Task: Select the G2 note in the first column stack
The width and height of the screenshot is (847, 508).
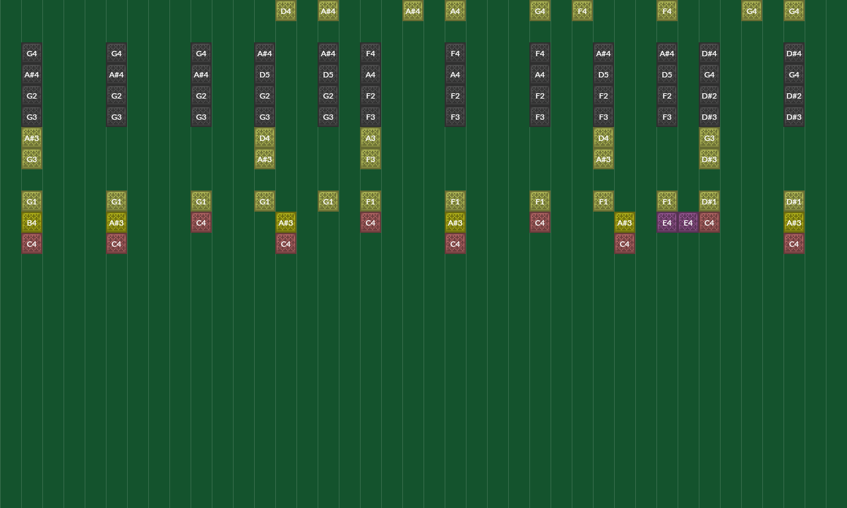Action: tap(32, 95)
